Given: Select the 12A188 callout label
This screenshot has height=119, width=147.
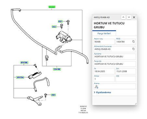Looking at the screenshot, I should point(57,69).
